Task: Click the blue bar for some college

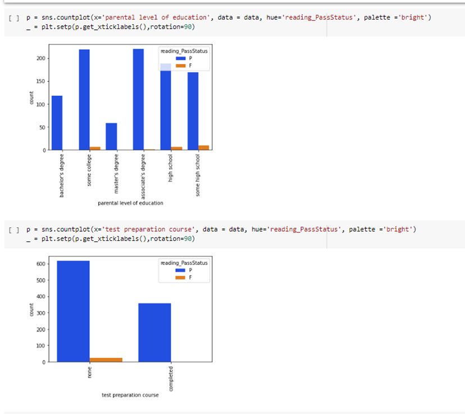Action: [x=84, y=100]
